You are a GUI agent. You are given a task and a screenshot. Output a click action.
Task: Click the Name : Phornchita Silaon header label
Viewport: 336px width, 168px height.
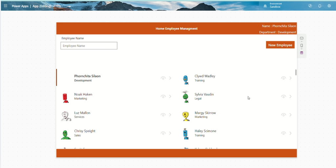279,26
